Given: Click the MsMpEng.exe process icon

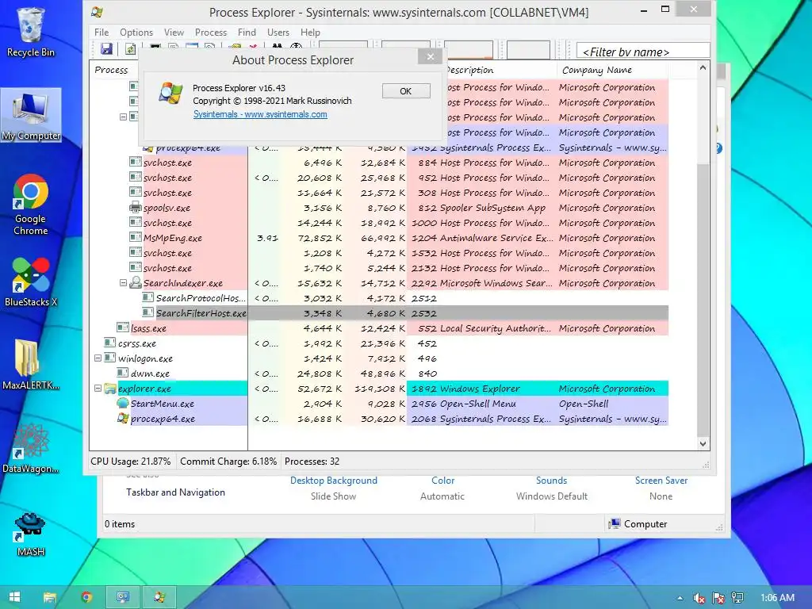Looking at the screenshot, I should coord(135,238).
